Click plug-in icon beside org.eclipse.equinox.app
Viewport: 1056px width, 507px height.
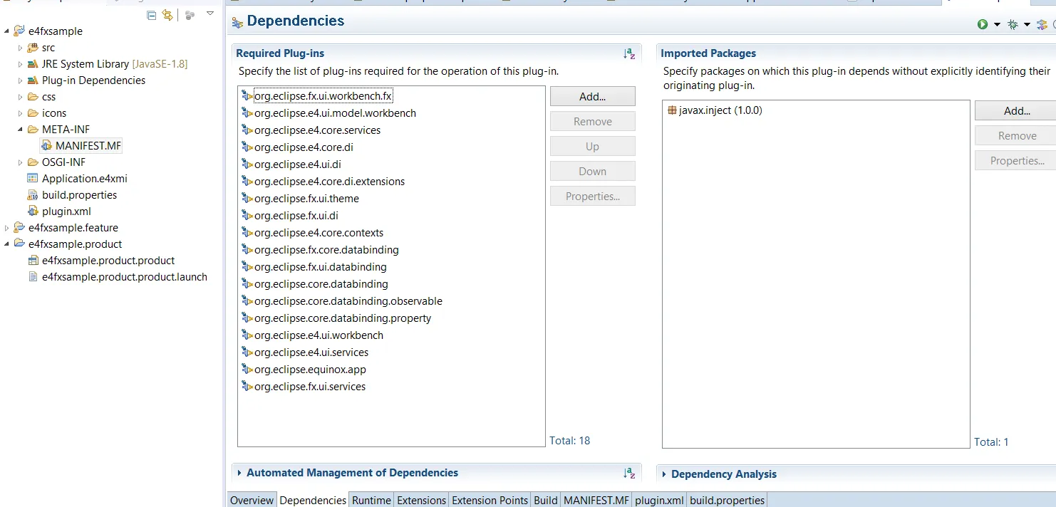pos(247,370)
